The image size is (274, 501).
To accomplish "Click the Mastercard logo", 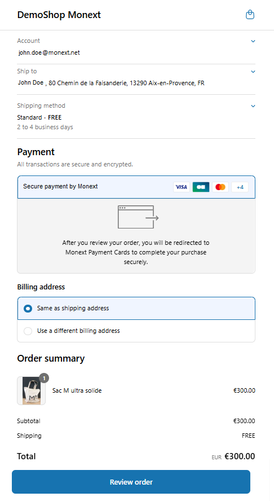I will 220,187.
